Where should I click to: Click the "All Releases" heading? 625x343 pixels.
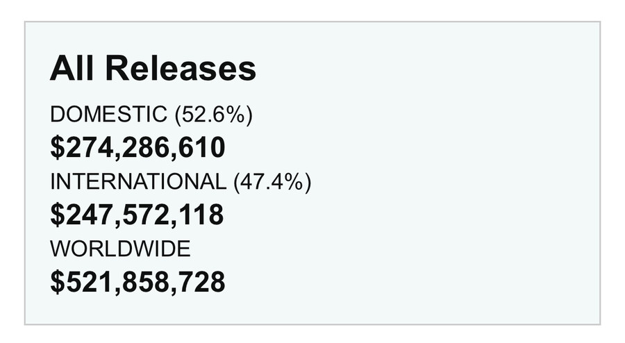pyautogui.click(x=153, y=69)
